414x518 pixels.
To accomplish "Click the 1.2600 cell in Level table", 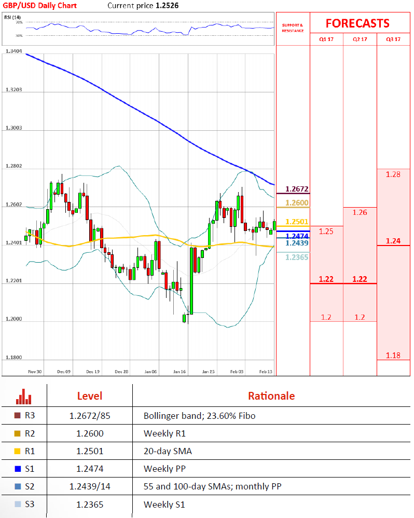I will tap(90, 433).
